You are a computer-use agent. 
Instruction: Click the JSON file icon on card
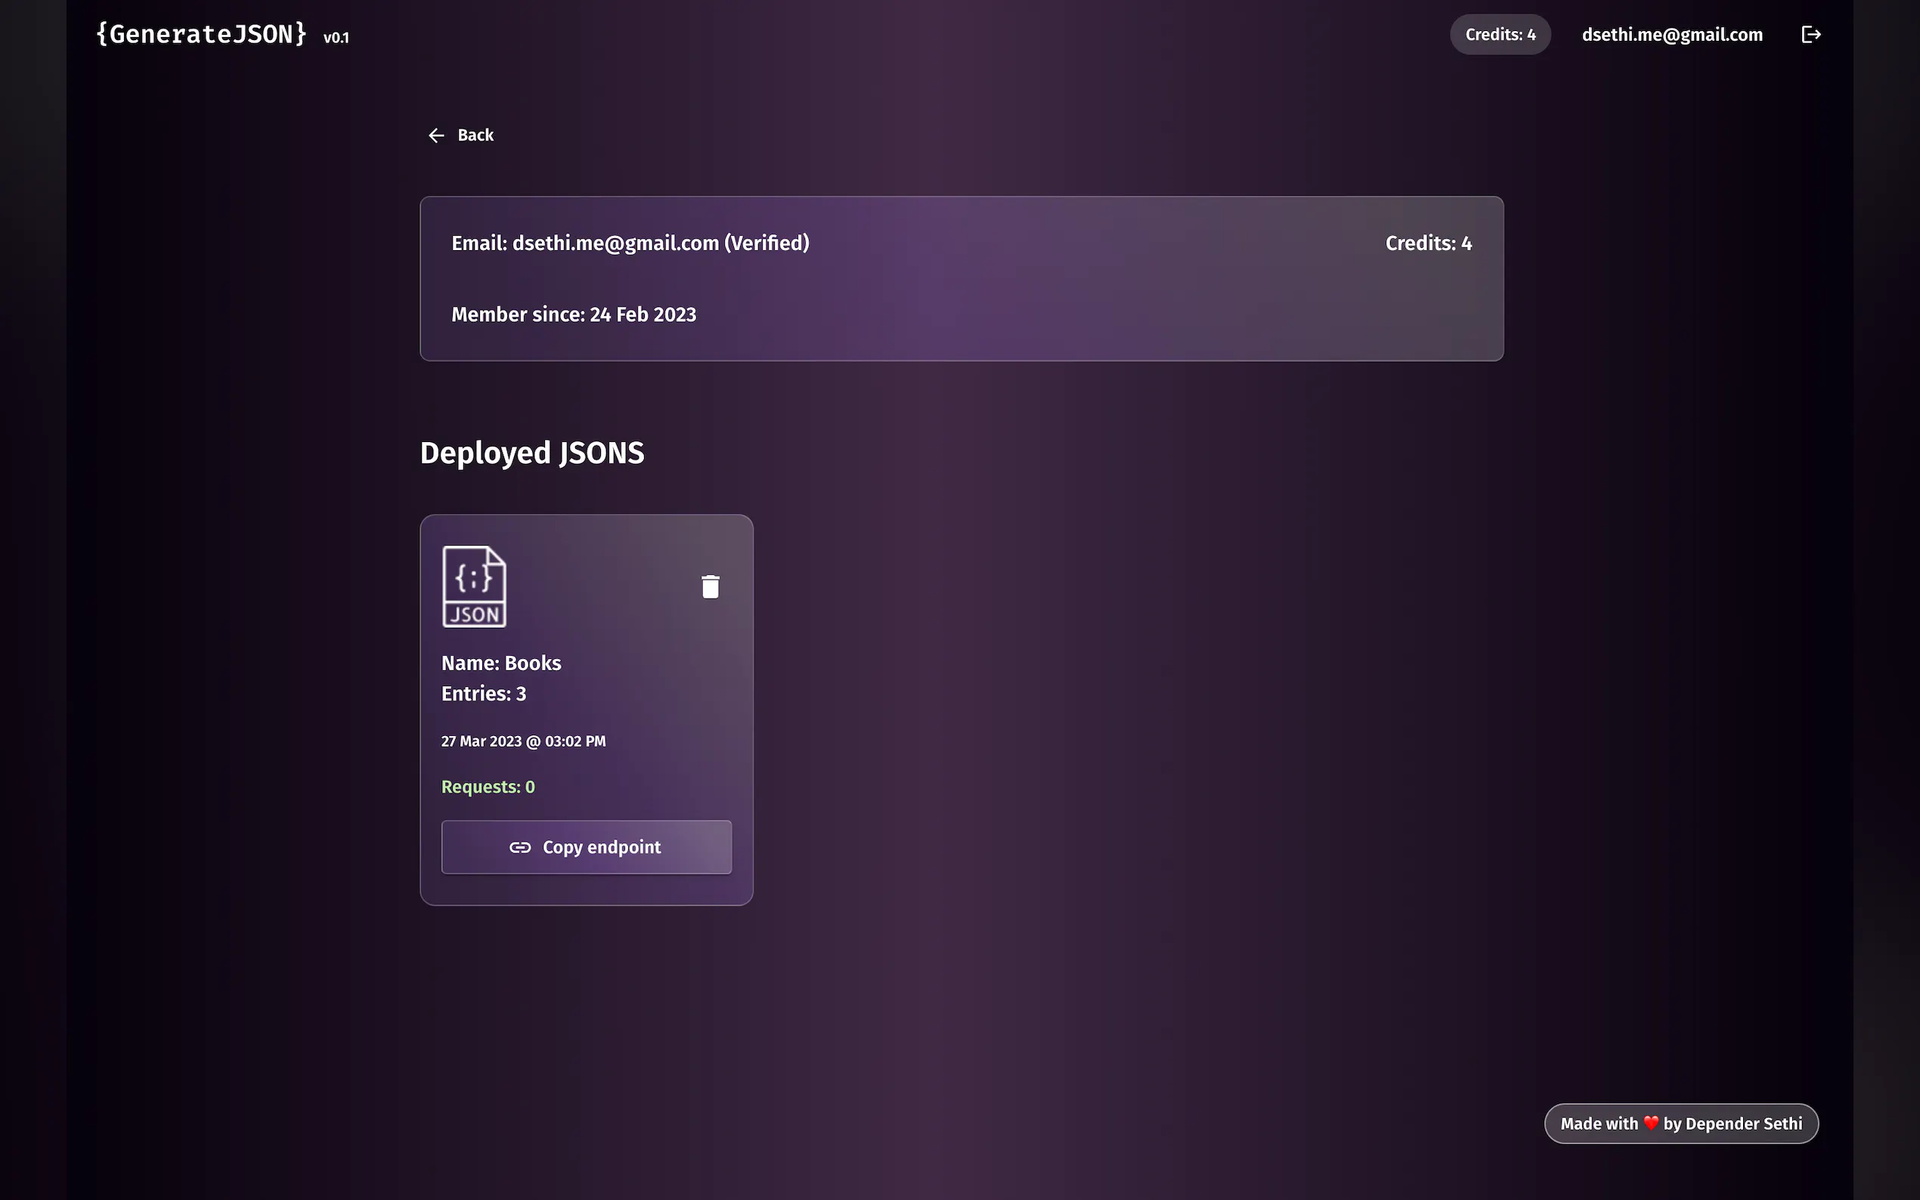pos(474,586)
